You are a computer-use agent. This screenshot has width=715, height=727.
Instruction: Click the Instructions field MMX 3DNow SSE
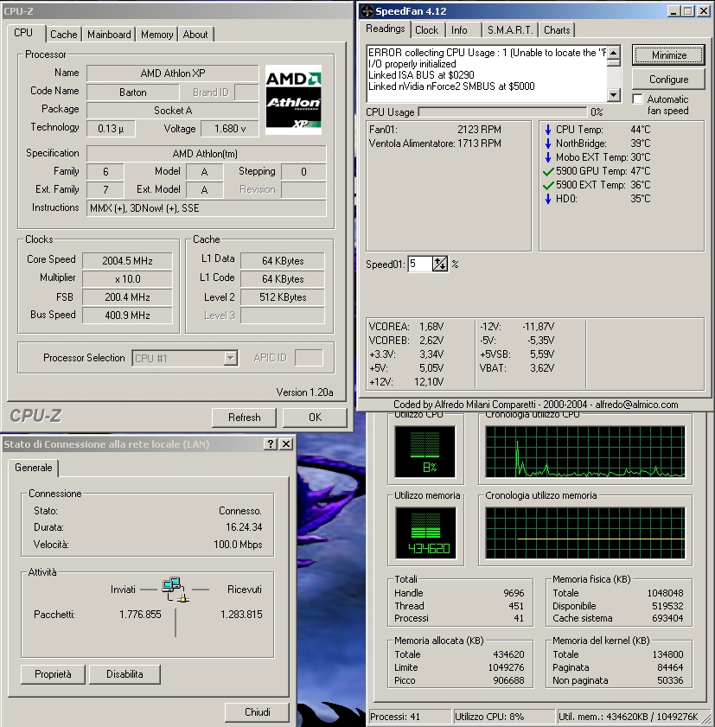click(207, 208)
